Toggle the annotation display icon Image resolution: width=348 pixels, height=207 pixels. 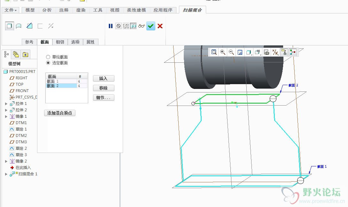pos(284,52)
